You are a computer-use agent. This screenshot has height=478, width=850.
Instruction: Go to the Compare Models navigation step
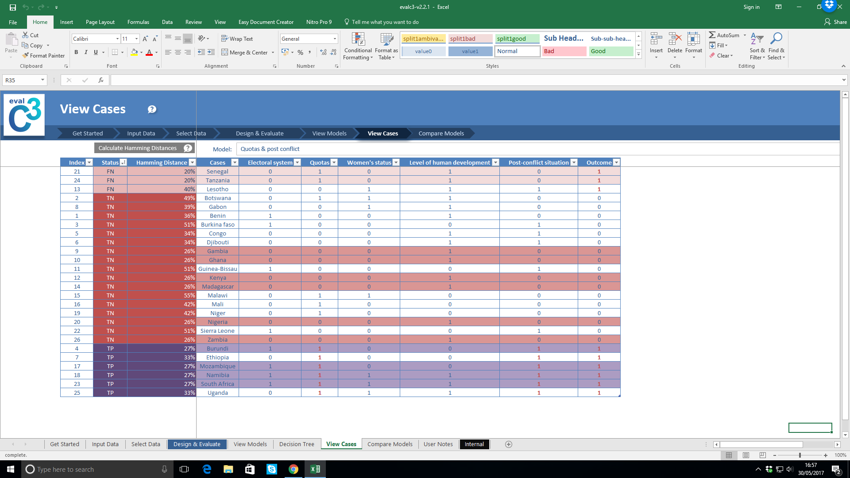[441, 133]
